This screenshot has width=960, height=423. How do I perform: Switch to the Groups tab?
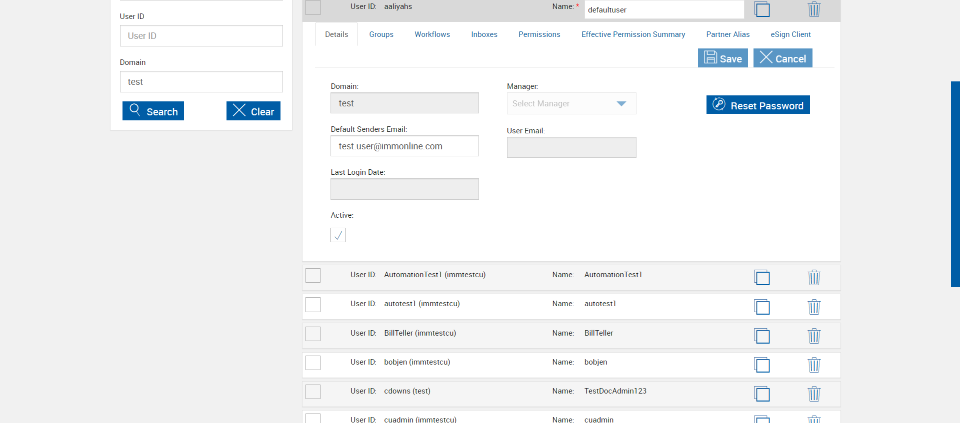click(x=381, y=34)
